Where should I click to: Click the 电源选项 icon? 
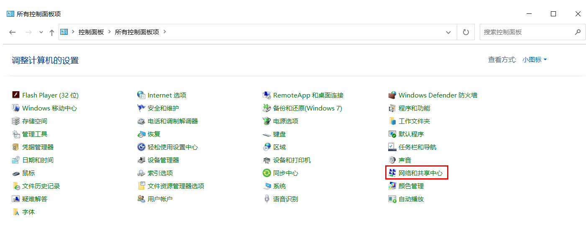tap(267, 121)
